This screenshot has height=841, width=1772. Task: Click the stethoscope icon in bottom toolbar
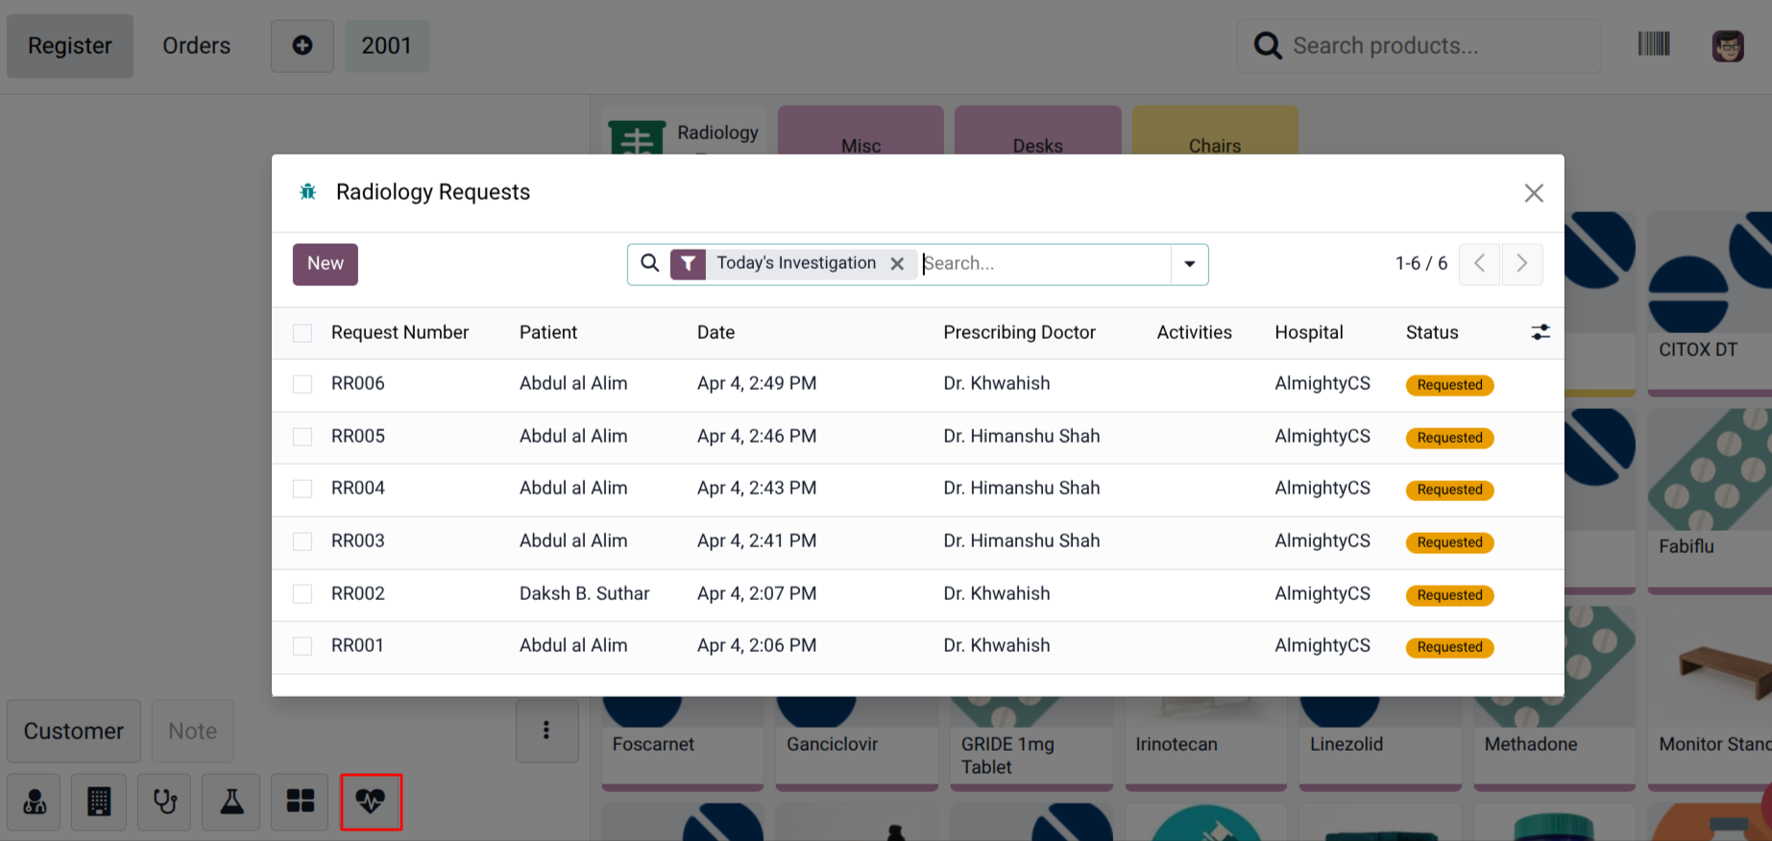tap(165, 802)
